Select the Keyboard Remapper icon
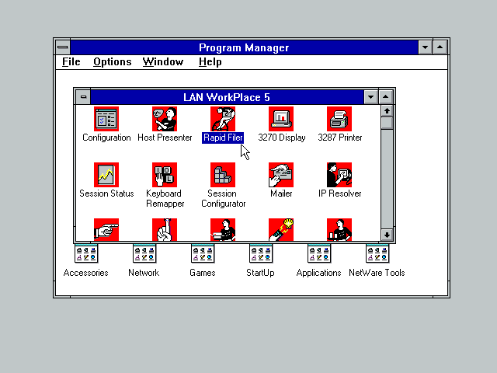This screenshot has width=497, height=373. [165, 175]
